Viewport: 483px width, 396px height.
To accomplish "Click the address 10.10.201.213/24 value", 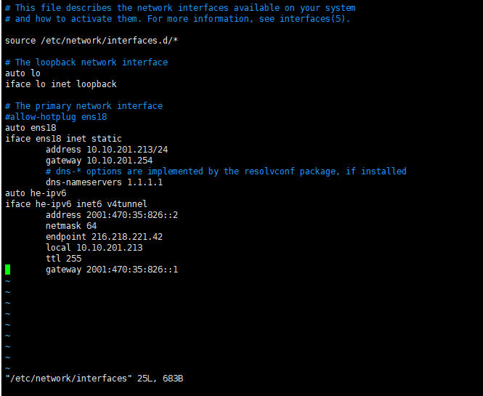I will 126,150.
